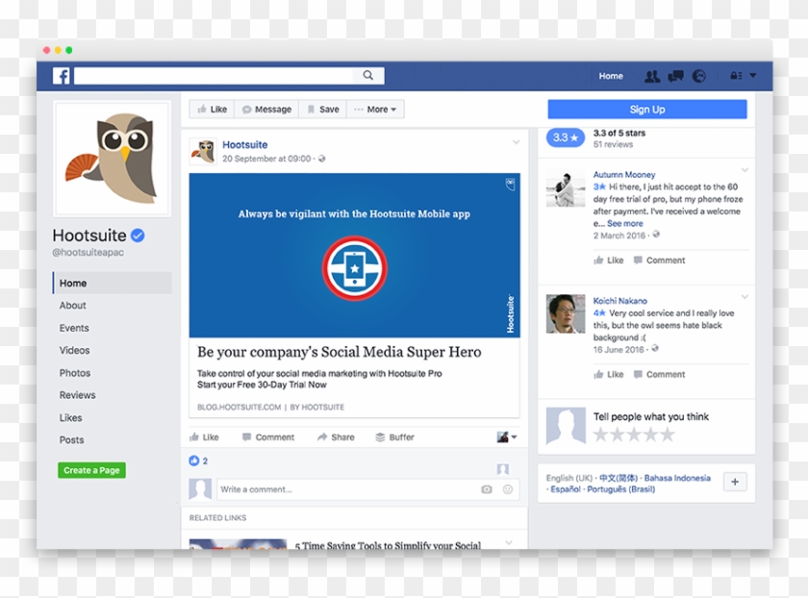Open the emoji picker in comment box
808x598 pixels.
click(508, 489)
